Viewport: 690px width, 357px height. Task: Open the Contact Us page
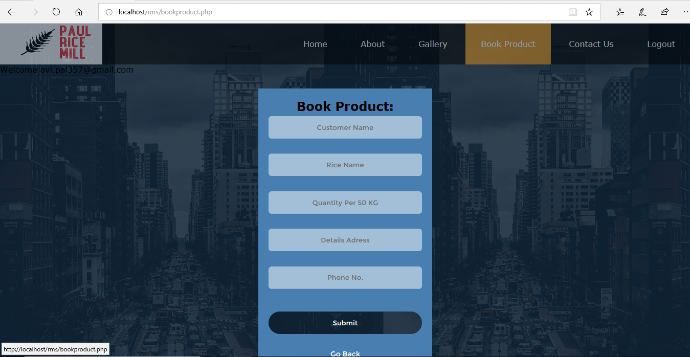point(591,44)
